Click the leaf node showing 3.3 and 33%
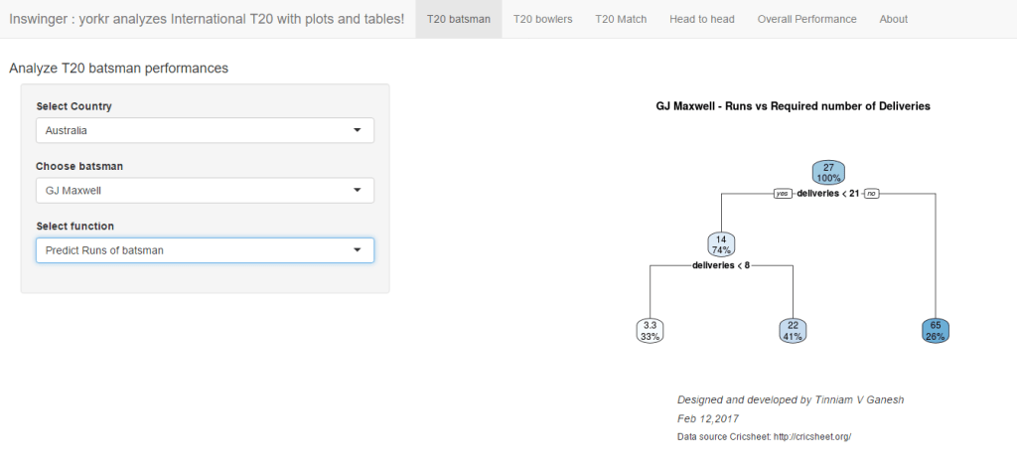 (650, 331)
